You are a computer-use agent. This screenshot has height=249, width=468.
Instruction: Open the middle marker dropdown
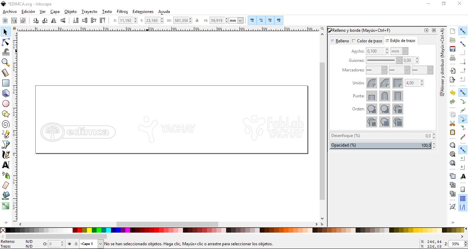[399, 70]
